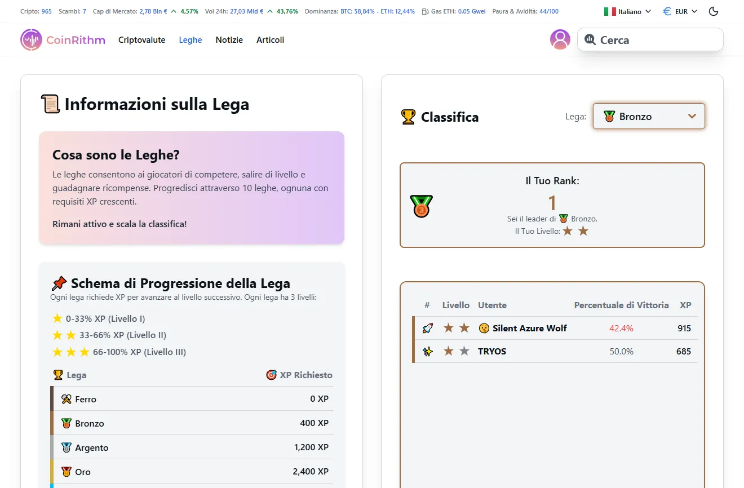Screen dimensions: 744x488
Task: Switch to the Criptovalute tab
Action: click(141, 39)
